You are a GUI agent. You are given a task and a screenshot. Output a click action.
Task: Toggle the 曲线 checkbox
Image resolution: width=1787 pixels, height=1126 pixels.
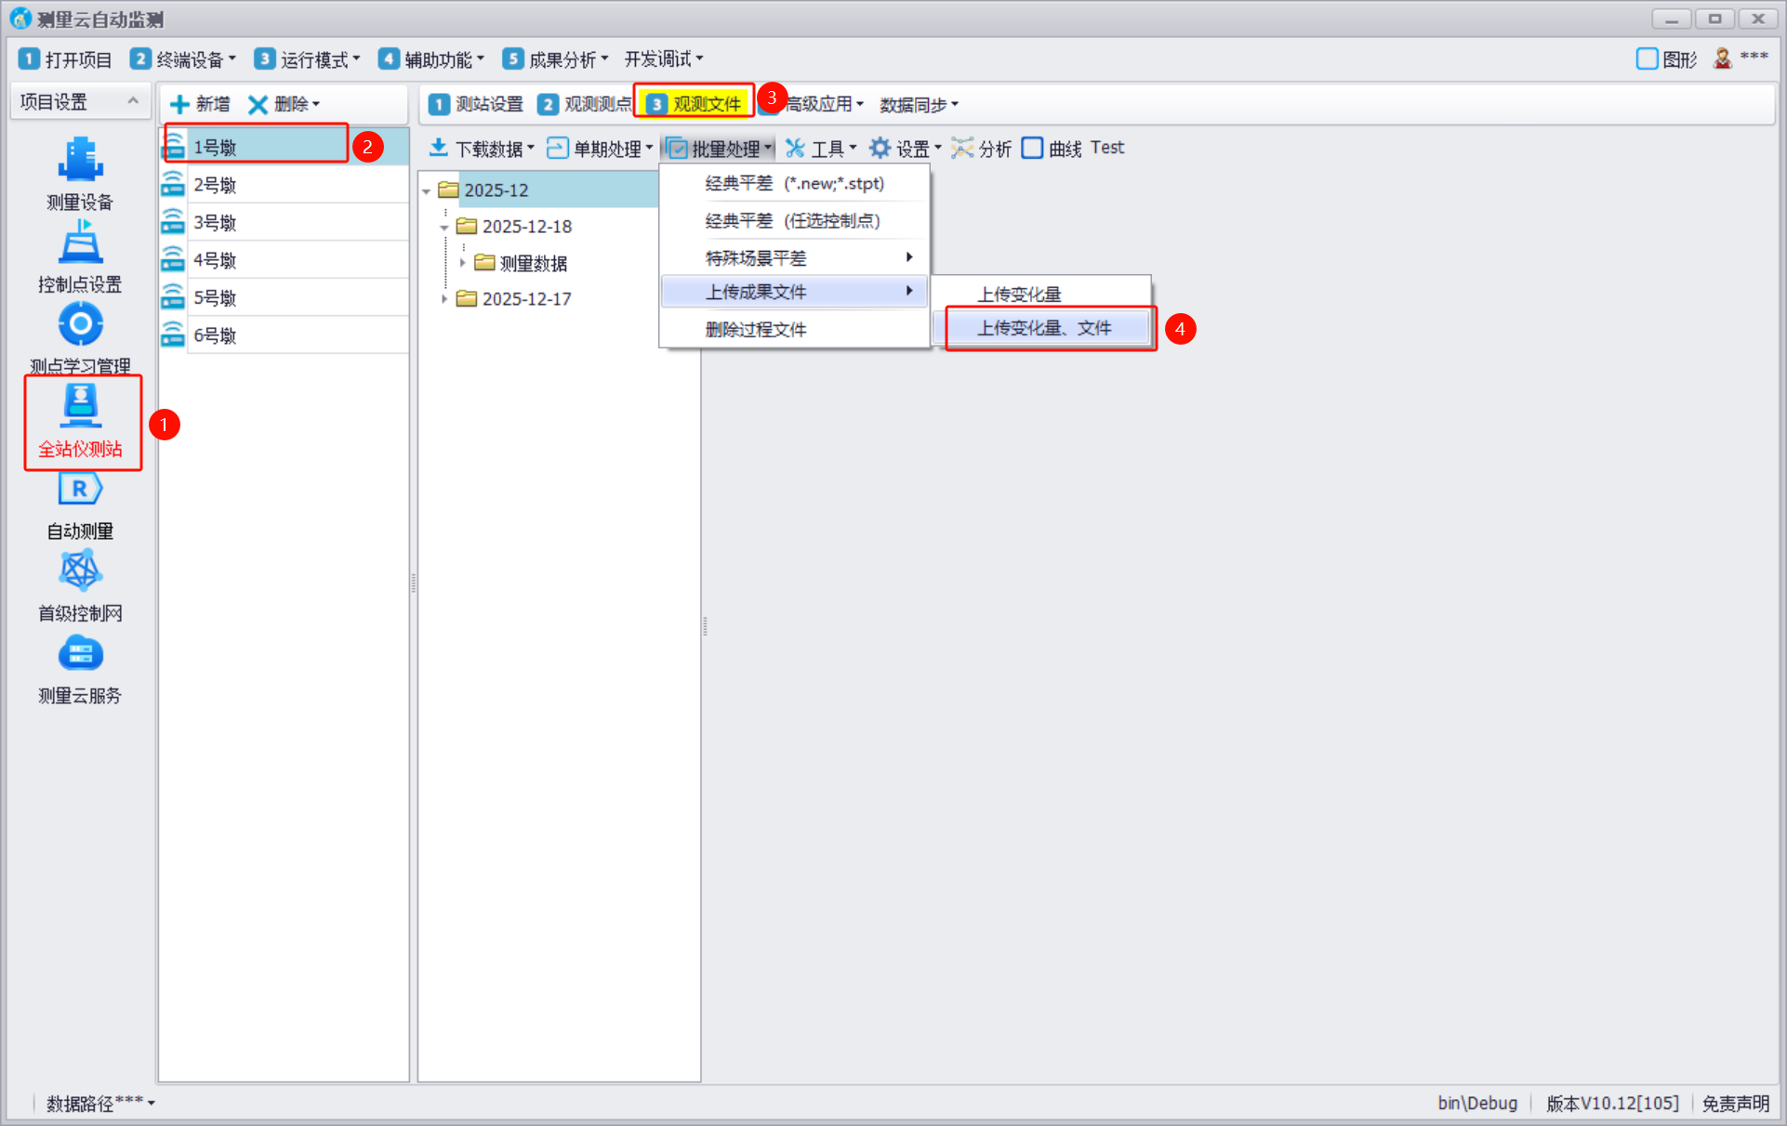pos(1032,149)
